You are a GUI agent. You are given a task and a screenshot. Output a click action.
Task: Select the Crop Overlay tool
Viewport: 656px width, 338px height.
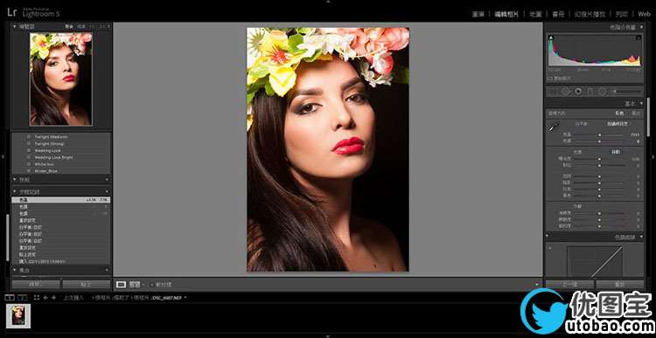(x=554, y=91)
